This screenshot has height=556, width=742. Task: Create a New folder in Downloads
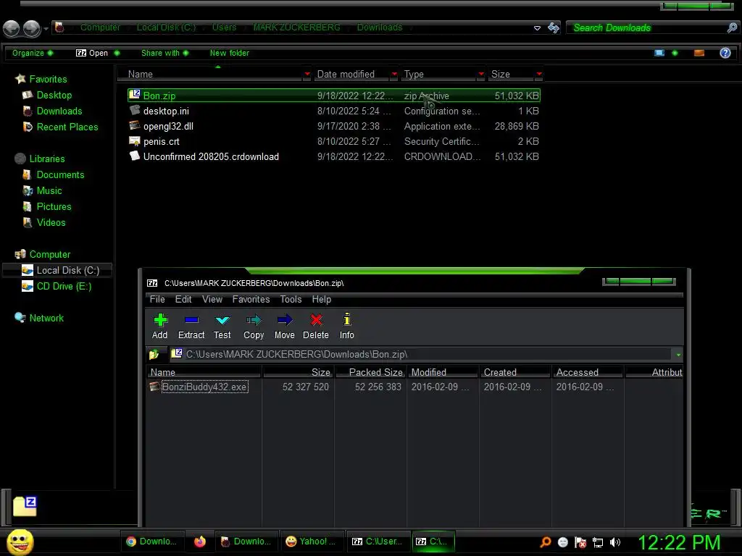tap(230, 53)
